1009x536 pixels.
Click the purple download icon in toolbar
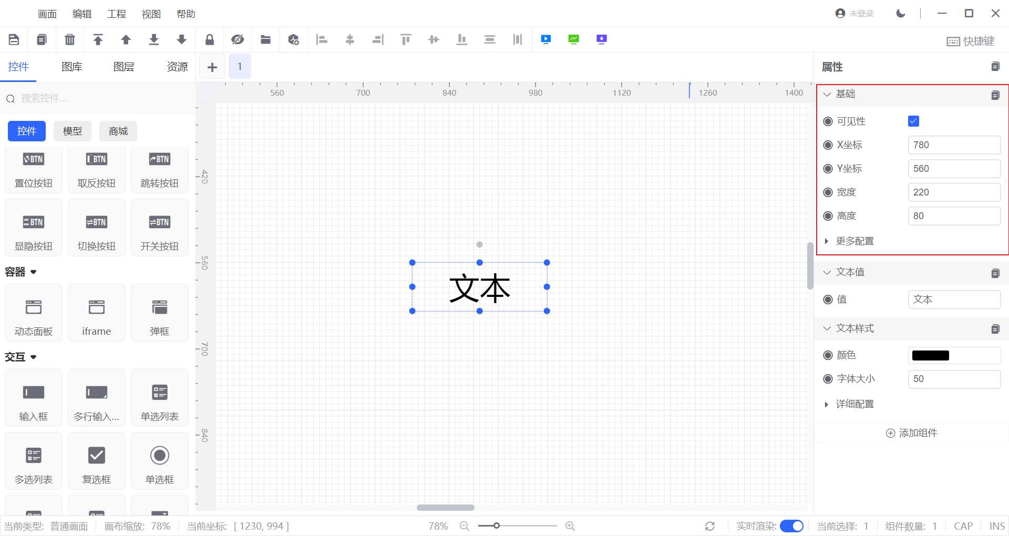(602, 39)
